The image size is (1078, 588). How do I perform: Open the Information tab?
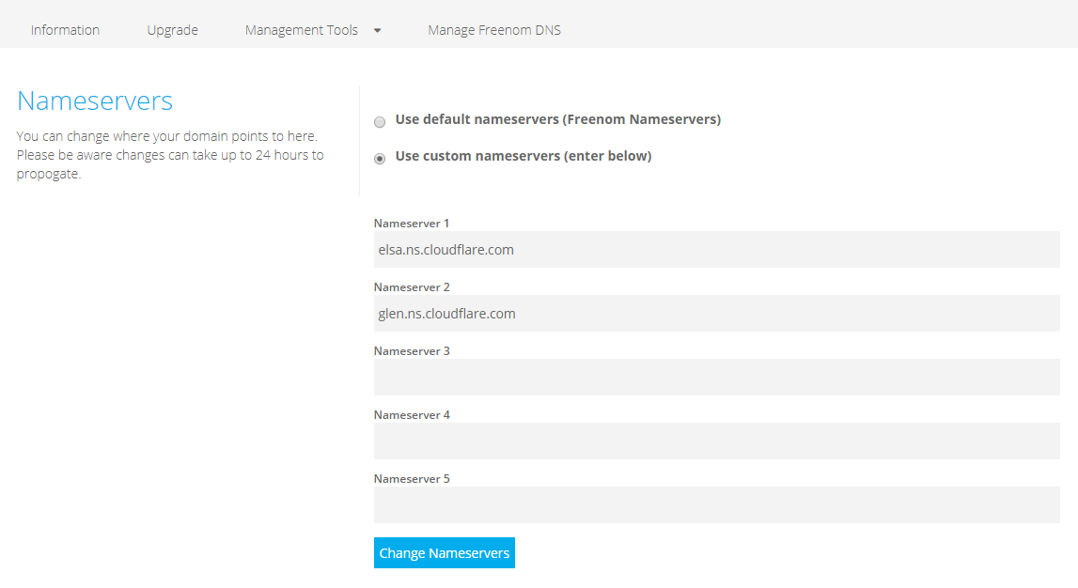click(65, 30)
